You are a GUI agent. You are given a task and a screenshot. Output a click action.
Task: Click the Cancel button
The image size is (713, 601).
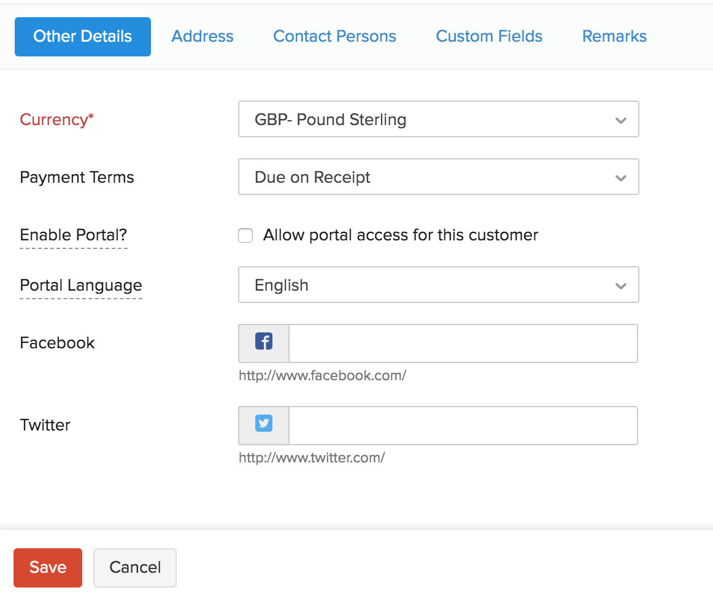pos(135,567)
